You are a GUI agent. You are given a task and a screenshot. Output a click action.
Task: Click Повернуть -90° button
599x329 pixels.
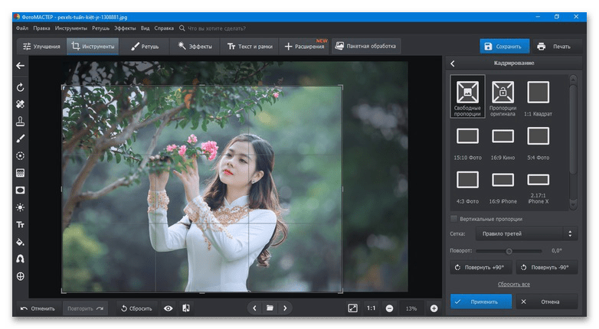tap(546, 267)
